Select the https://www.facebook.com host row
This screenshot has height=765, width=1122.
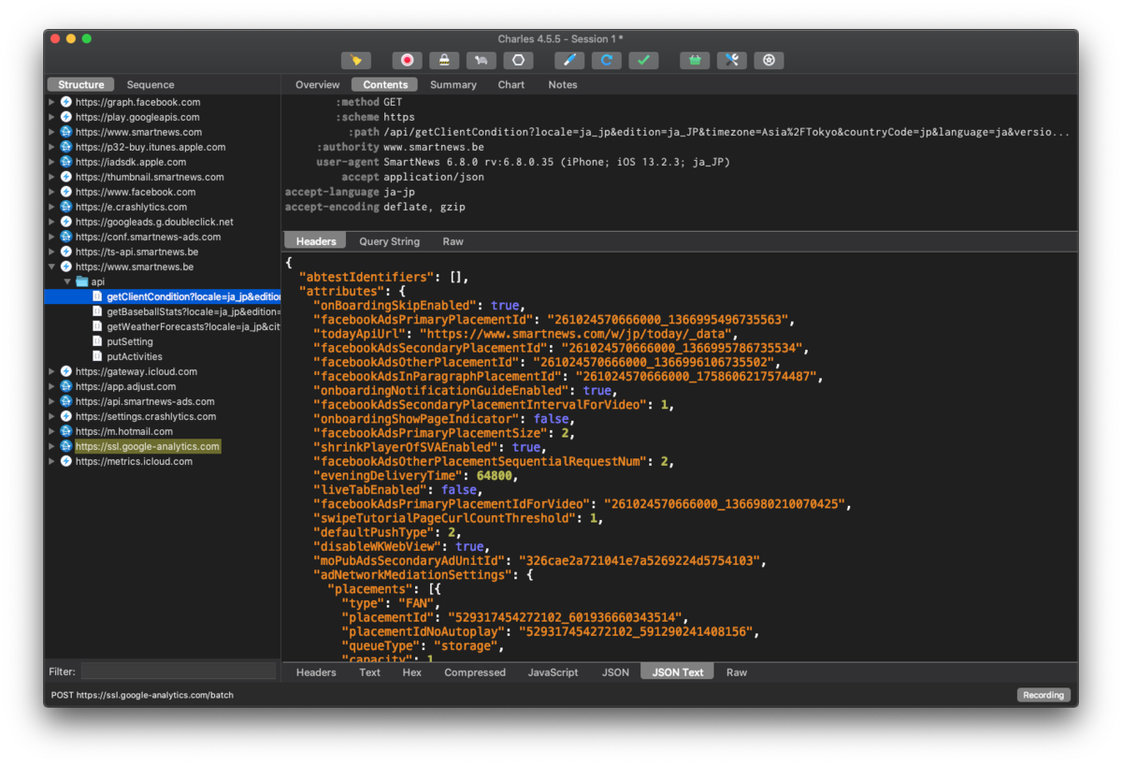(x=163, y=192)
